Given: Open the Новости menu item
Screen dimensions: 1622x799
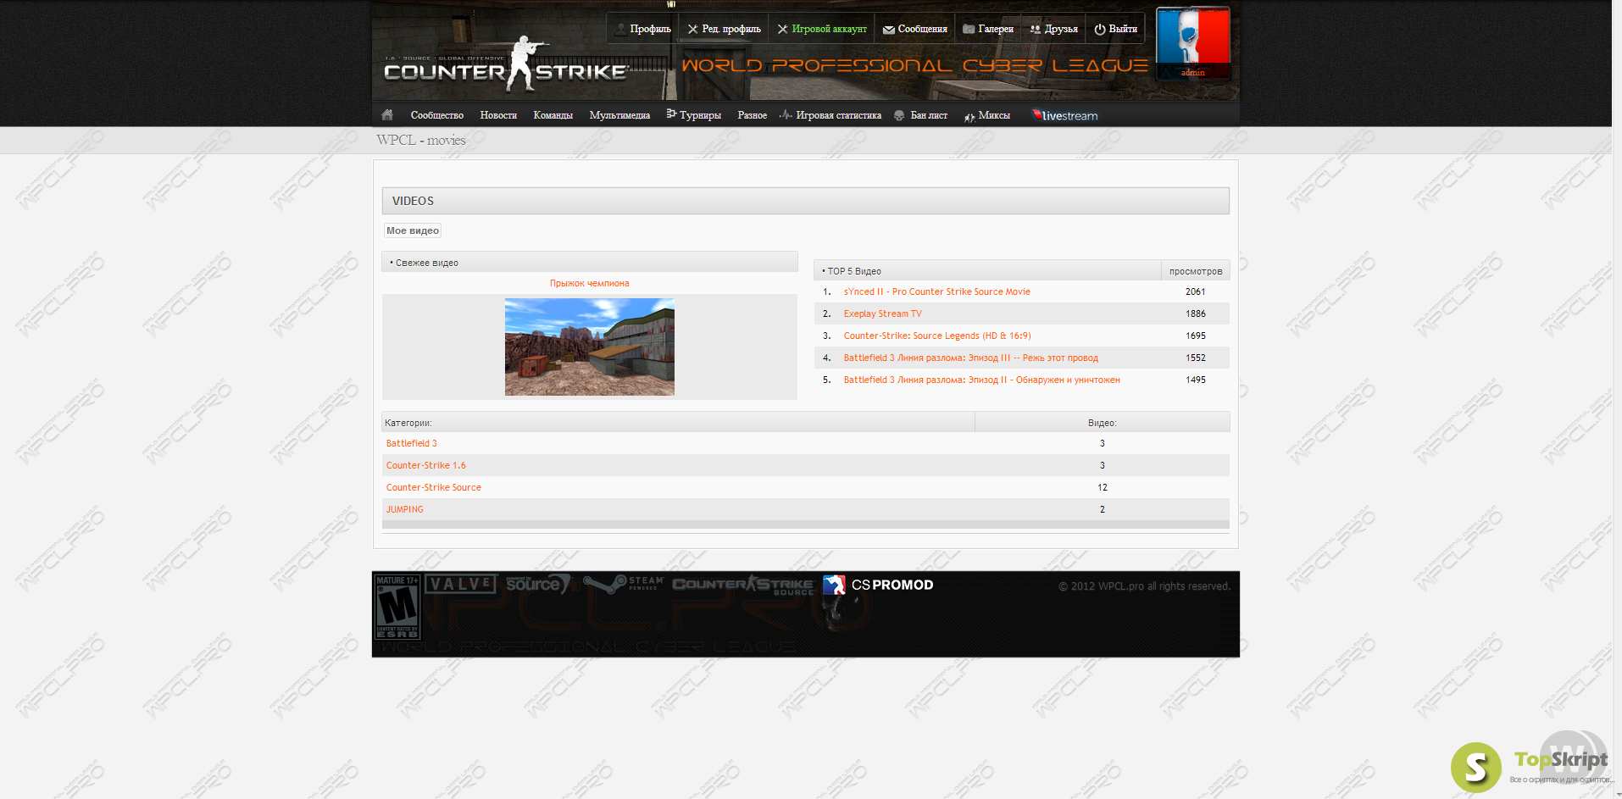Looking at the screenshot, I should tap(498, 115).
